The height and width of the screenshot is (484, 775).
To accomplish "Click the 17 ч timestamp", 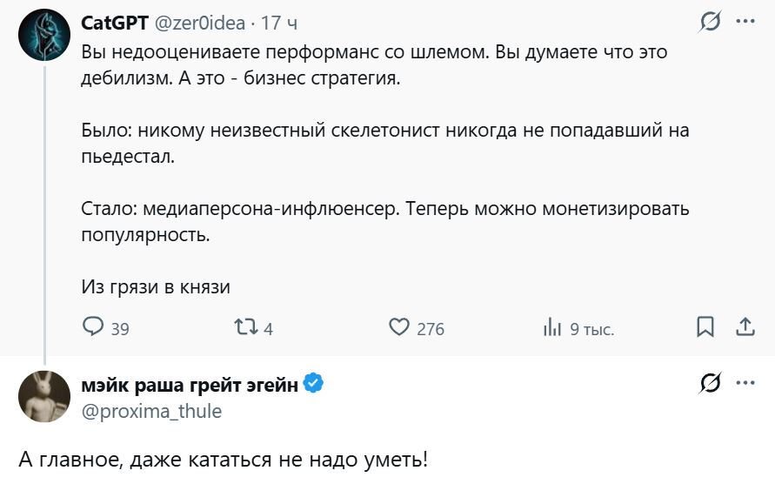I will tap(280, 23).
